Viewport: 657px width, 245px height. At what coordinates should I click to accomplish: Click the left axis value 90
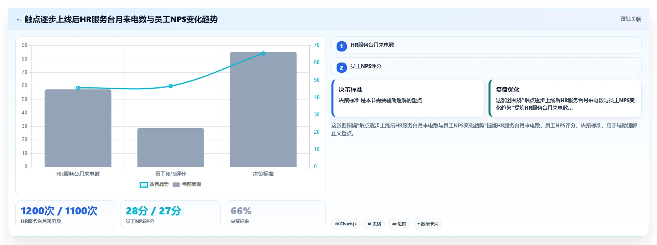pyautogui.click(x=24, y=45)
